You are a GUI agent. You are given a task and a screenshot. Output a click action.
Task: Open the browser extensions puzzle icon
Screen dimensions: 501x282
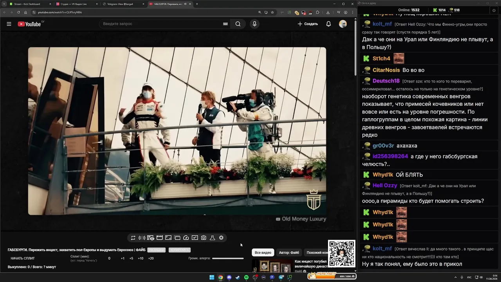(317, 12)
